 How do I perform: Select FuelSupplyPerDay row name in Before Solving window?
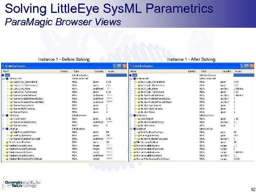tap(22, 135)
